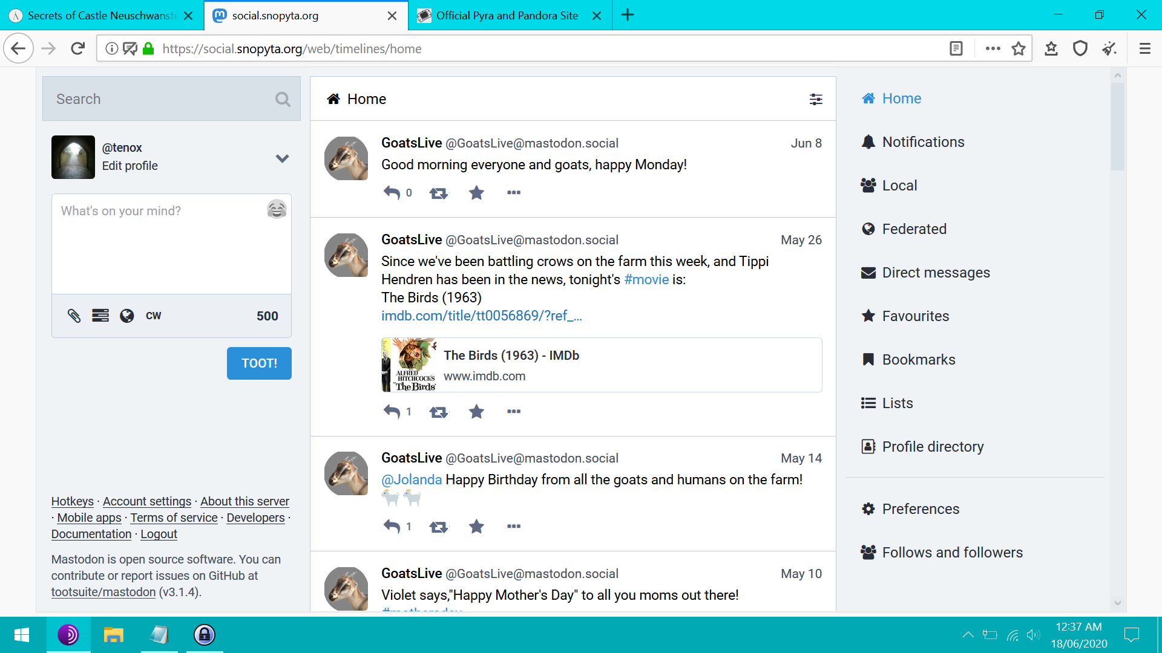Expand the @tenox account dropdown chevron

(282, 158)
